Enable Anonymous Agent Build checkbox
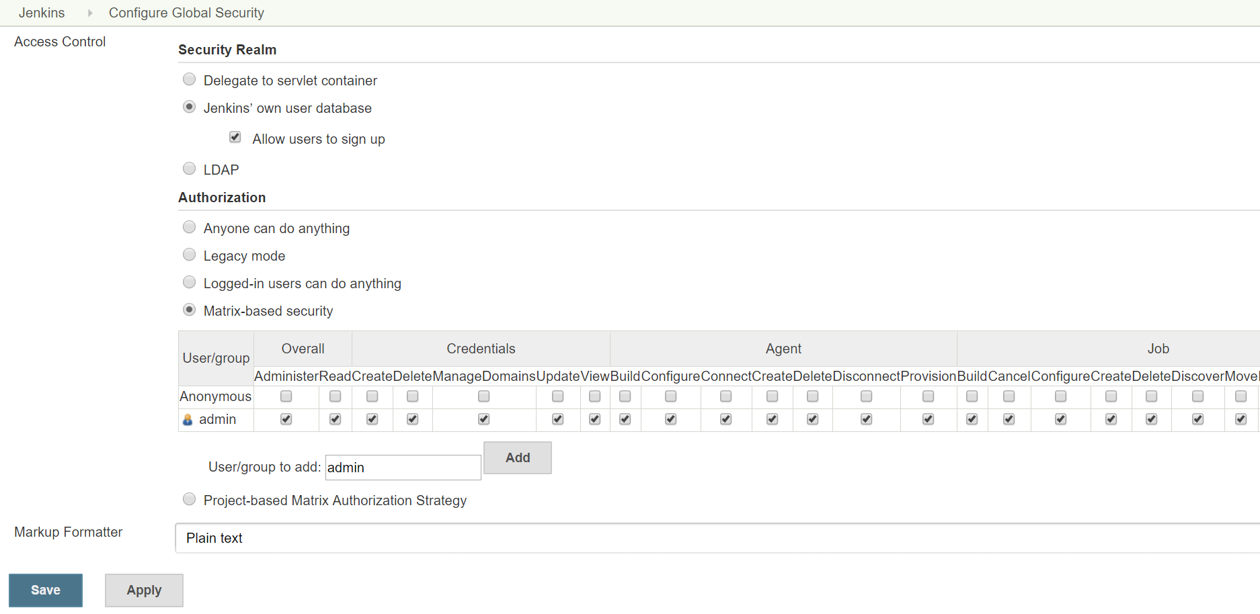Screen dimensions: 1260x614 point(625,396)
